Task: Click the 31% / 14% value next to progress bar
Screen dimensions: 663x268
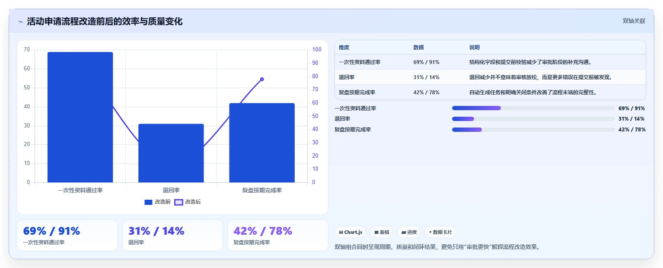Action: point(631,119)
